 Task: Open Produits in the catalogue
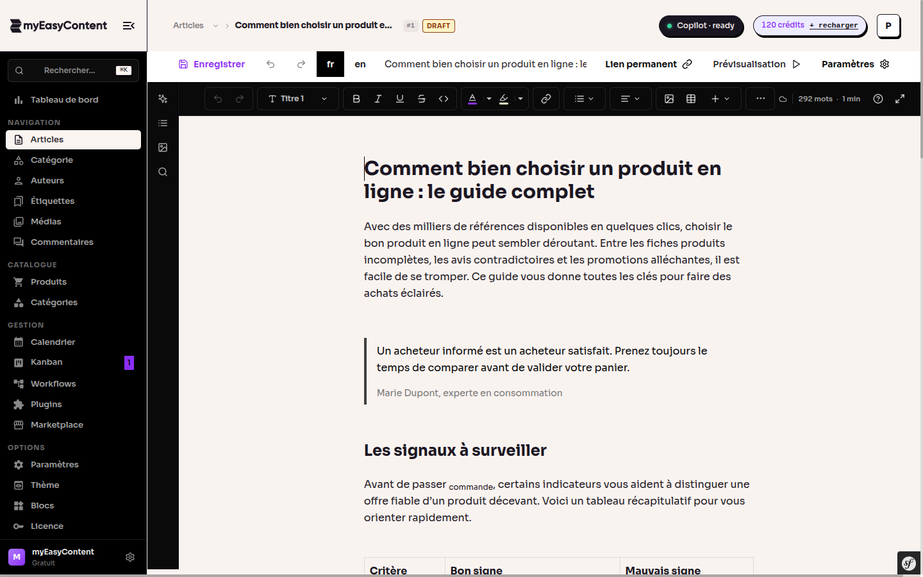[x=73, y=282]
